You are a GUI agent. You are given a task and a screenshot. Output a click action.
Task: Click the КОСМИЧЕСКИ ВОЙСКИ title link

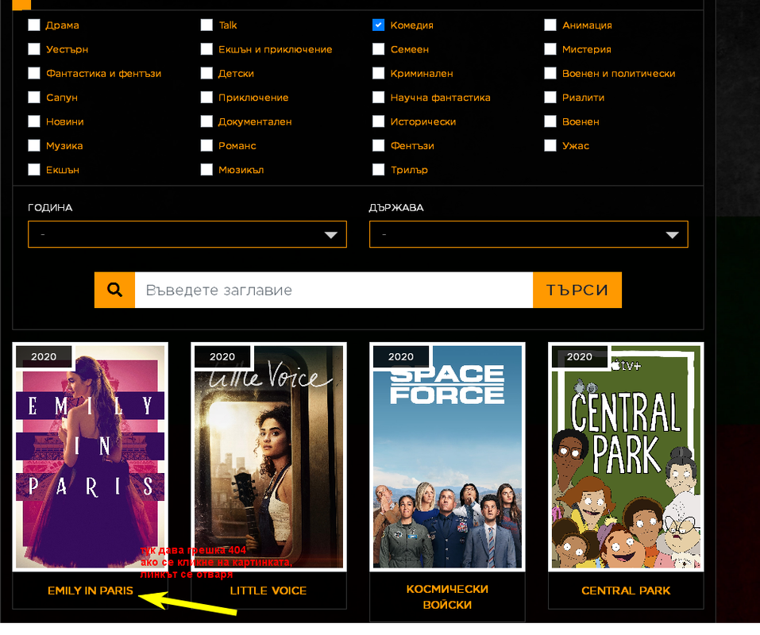(447, 597)
